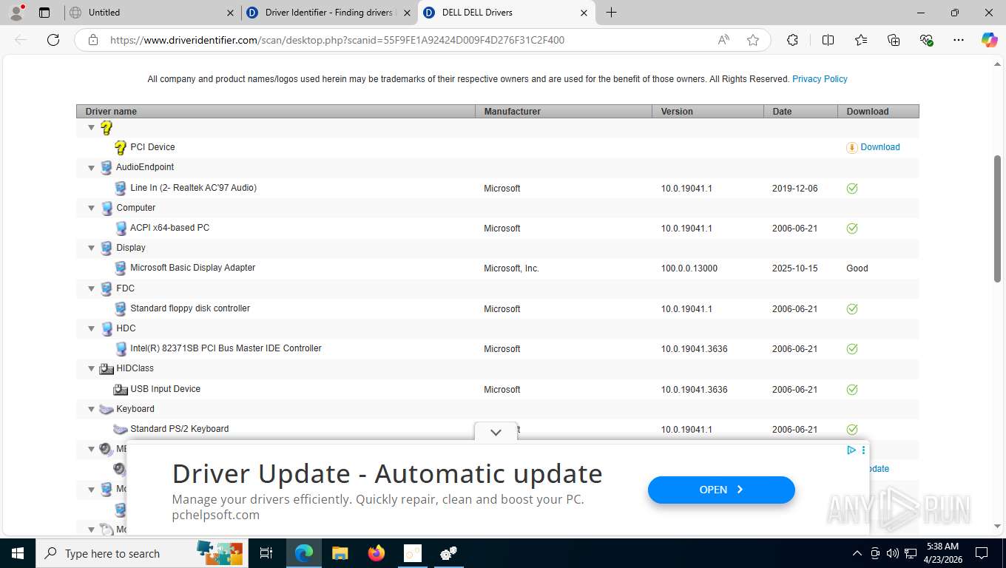1006x568 pixels.
Task: Click the Standard PS/2 Keyboard icon
Action: click(121, 429)
